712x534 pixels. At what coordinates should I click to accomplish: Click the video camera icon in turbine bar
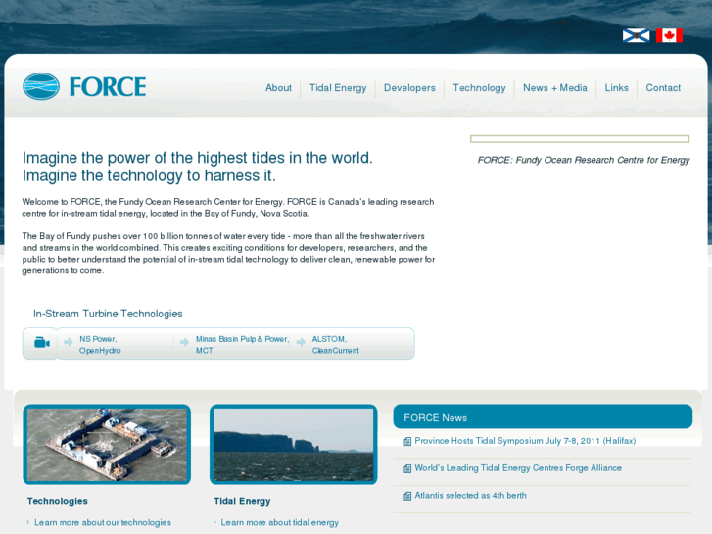[42, 342]
